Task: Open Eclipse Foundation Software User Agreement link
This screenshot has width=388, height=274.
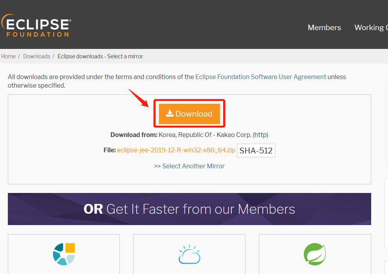Action: click(x=261, y=77)
